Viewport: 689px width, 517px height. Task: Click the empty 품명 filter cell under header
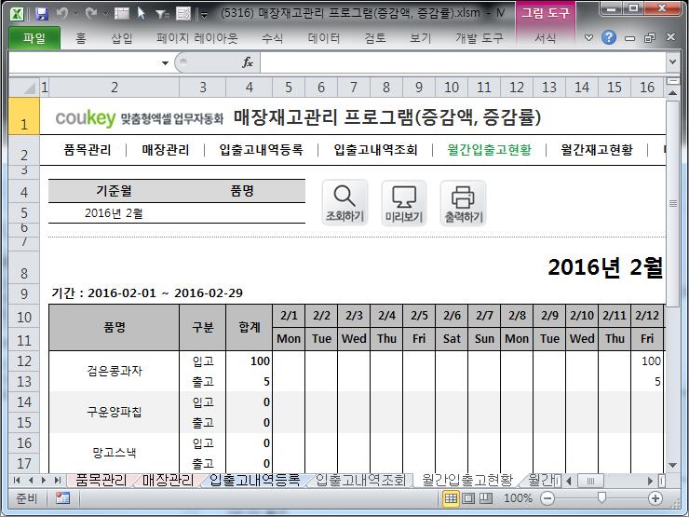click(x=242, y=213)
